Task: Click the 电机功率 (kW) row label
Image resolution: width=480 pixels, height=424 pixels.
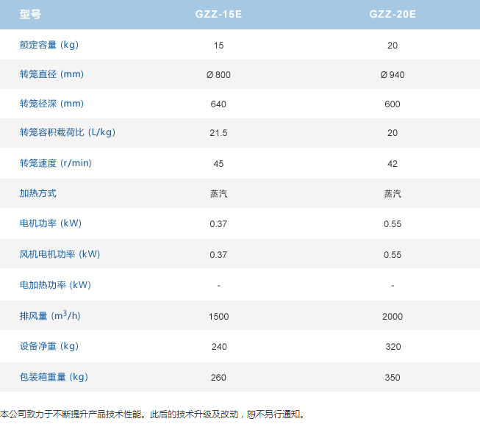Action: point(51,223)
